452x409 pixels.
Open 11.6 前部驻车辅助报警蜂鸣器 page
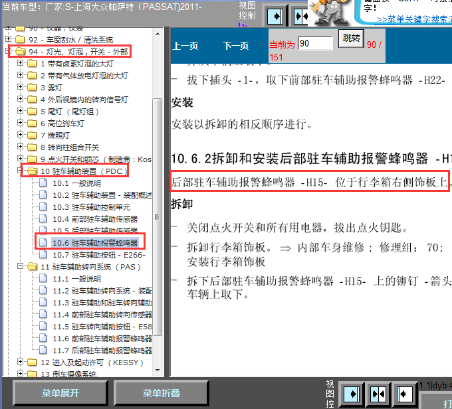tap(102, 339)
